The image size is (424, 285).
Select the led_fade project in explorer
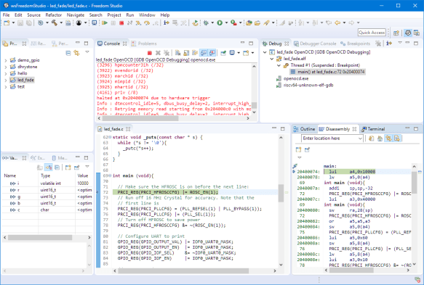pos(25,80)
